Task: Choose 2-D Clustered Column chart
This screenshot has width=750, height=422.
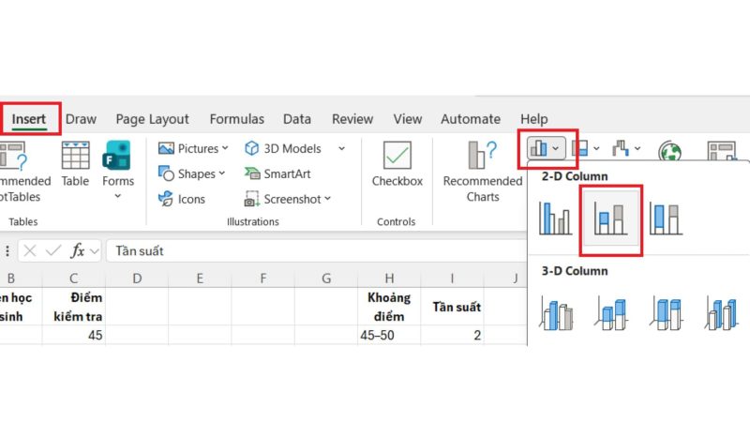Action: coord(555,219)
